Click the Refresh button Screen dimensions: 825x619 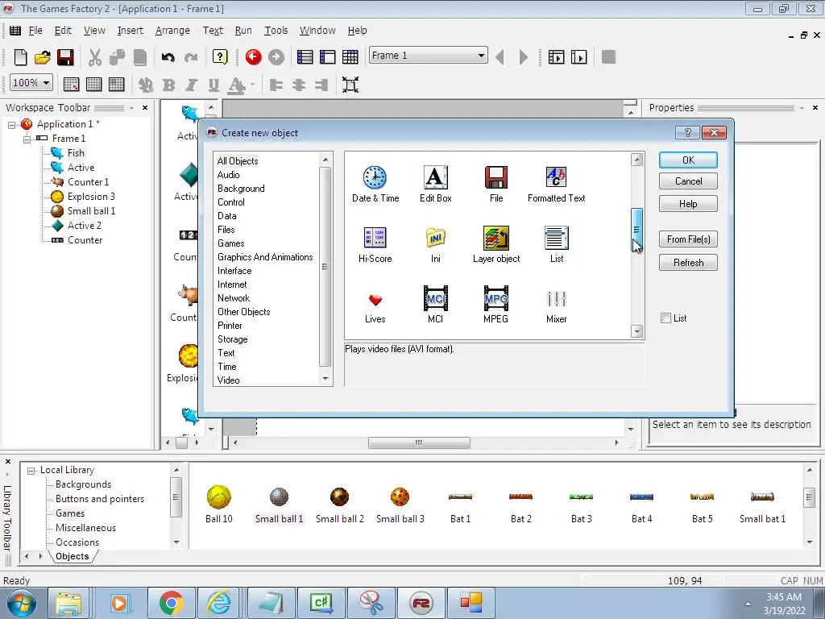click(x=688, y=262)
